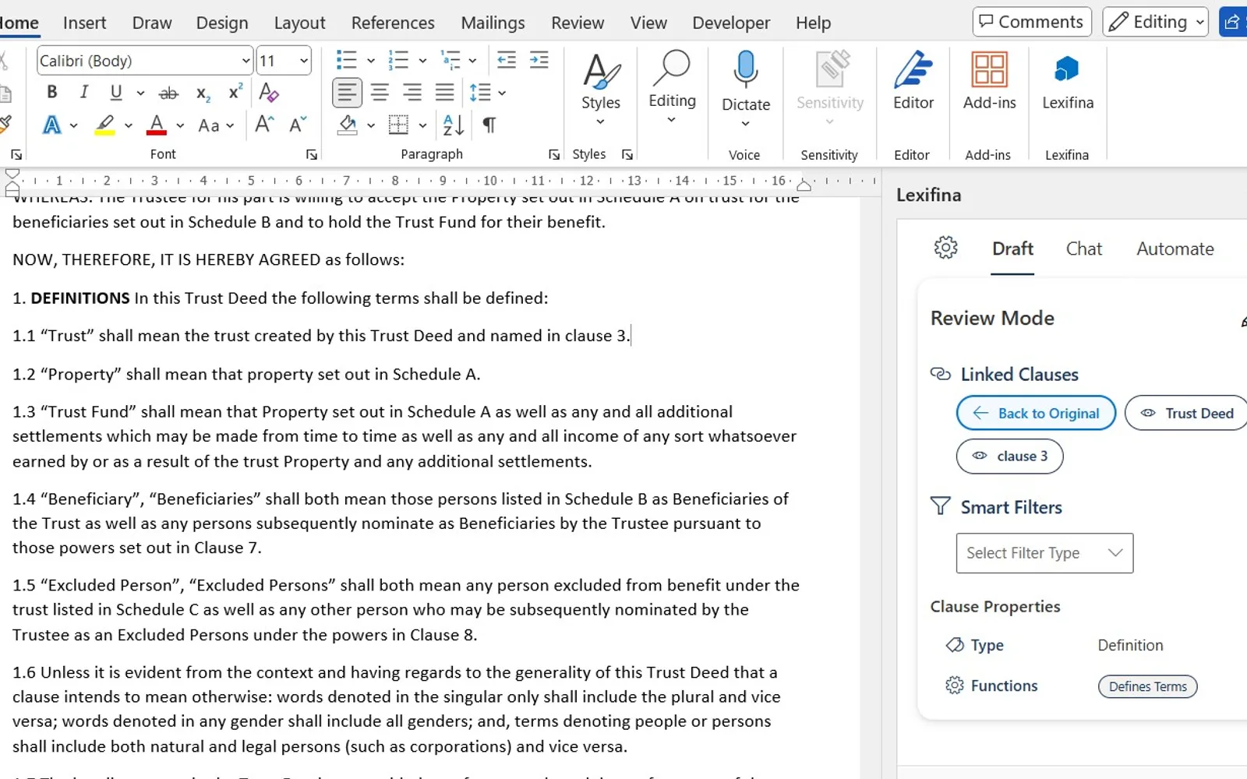This screenshot has height=779, width=1247.
Task: Open the References ribbon tab
Action: coord(393,23)
